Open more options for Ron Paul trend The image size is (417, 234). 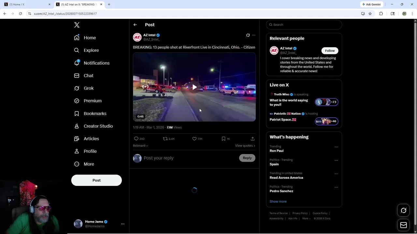coord(336,147)
